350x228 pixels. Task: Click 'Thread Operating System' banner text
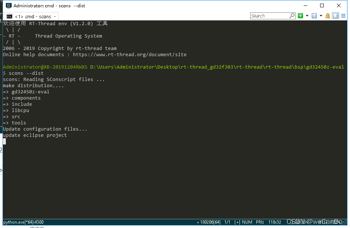coord(69,36)
